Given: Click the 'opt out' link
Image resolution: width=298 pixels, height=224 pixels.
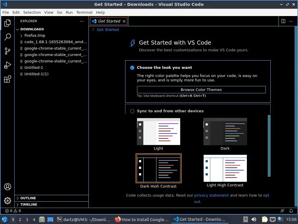Looking at the screenshot, I should [x=266, y=195].
